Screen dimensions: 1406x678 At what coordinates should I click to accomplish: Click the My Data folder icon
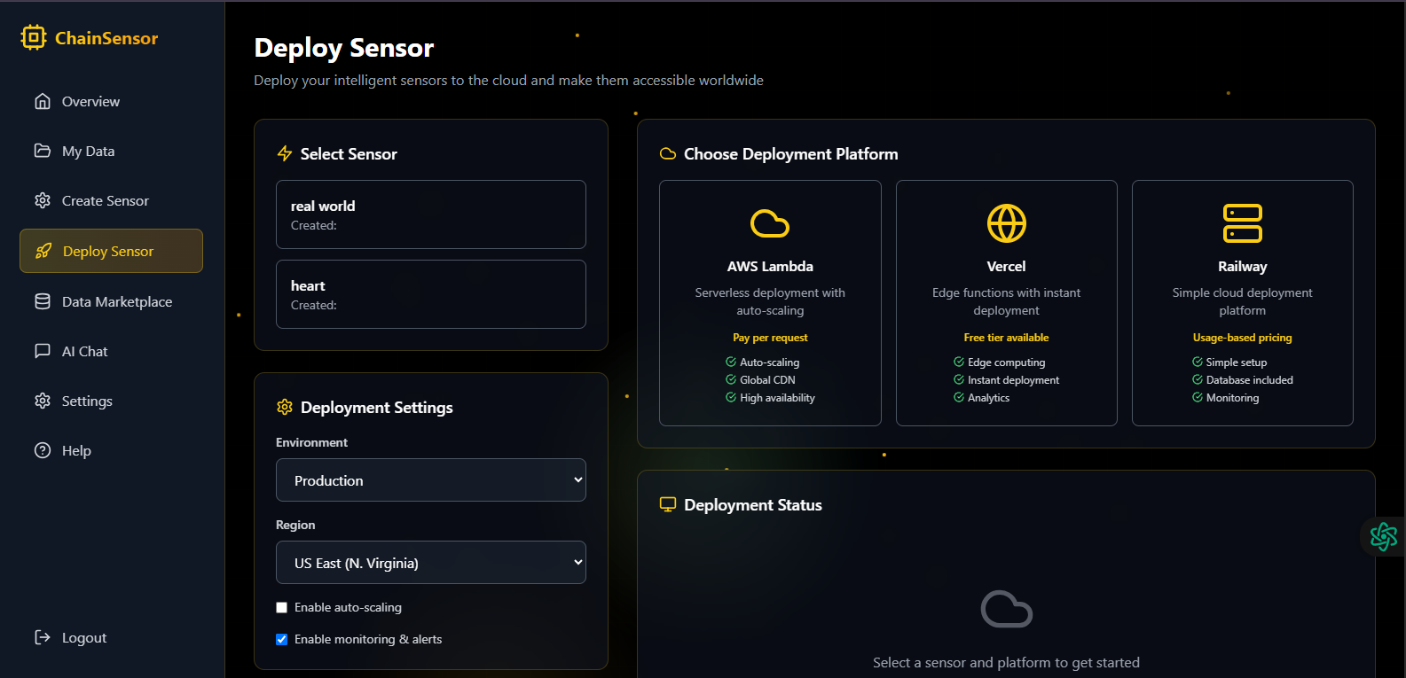pyautogui.click(x=43, y=151)
